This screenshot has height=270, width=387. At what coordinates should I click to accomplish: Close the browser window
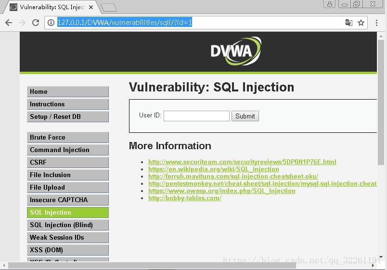point(373,4)
